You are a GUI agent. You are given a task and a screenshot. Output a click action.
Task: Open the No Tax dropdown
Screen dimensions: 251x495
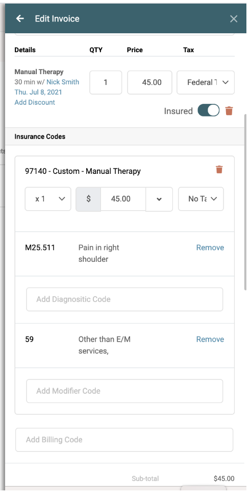pyautogui.click(x=201, y=199)
